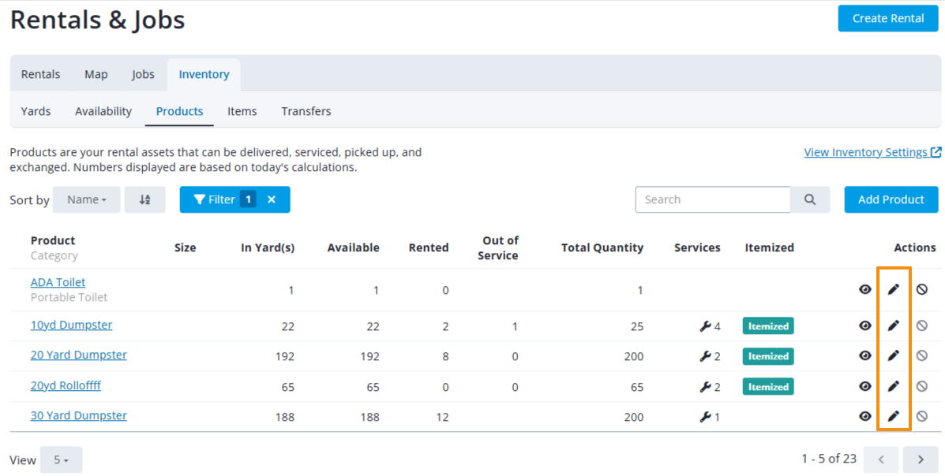Click the Out of Service column header
The width and height of the screenshot is (945, 476).
point(498,248)
